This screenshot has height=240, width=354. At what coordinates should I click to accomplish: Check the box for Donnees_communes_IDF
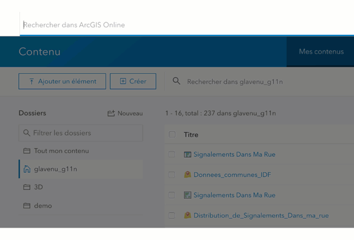172,175
